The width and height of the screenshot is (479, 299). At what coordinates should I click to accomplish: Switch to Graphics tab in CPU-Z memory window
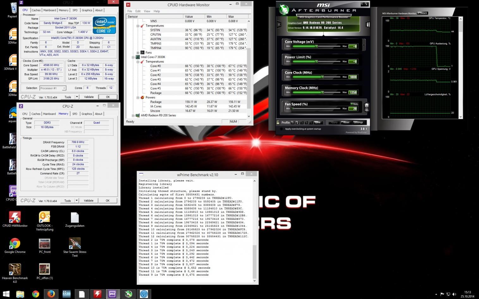pos(87,114)
